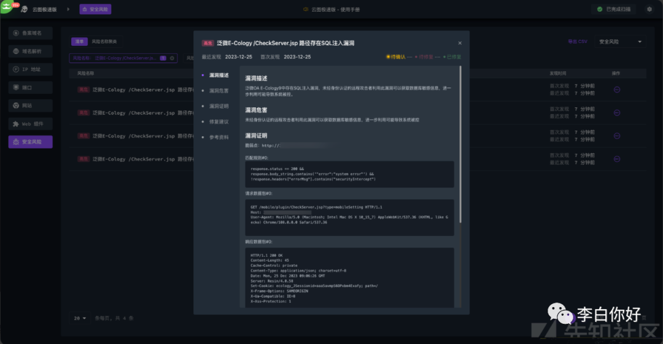This screenshot has height=344, width=663.
Task: Jump to 参考资料 in dialog navigation
Action: pos(219,137)
